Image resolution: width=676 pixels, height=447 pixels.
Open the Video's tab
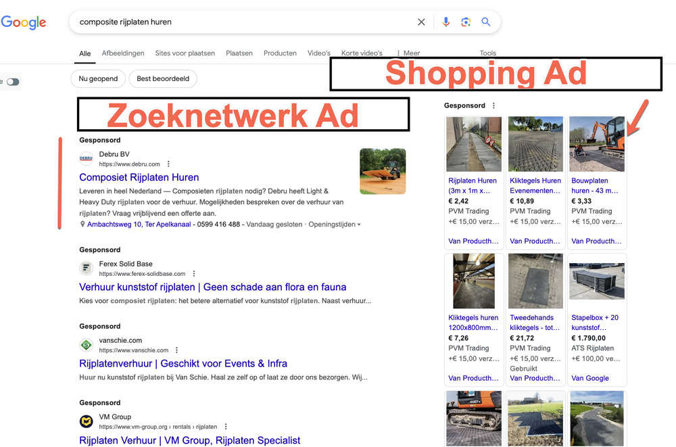pos(319,53)
